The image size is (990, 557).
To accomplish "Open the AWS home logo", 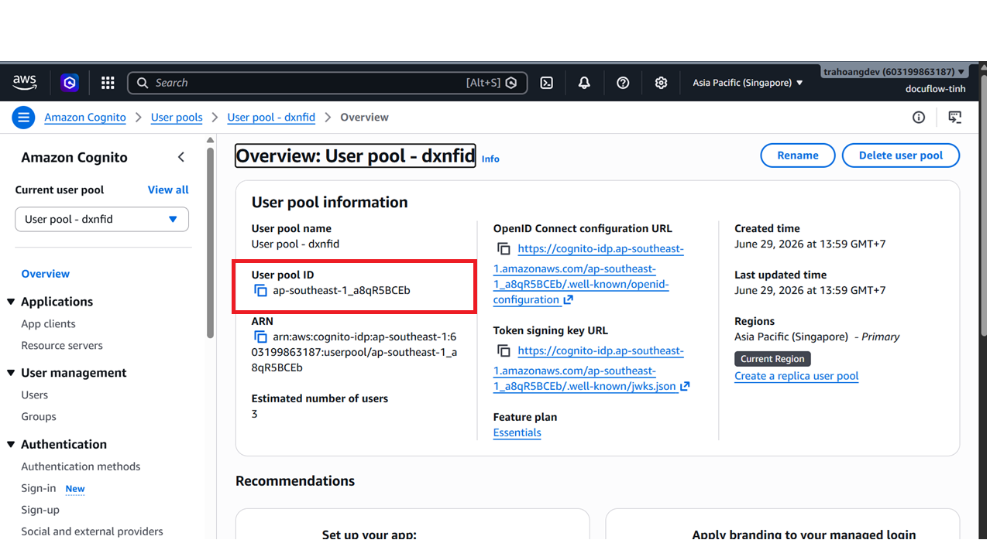I will (25, 82).
